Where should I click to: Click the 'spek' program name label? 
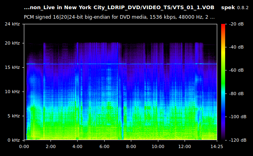228,8
